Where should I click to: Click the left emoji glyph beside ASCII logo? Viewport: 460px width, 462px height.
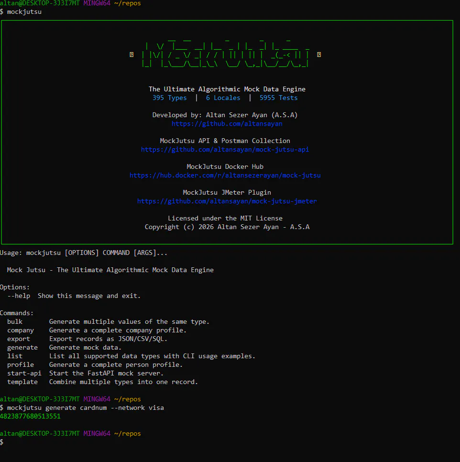click(x=131, y=55)
